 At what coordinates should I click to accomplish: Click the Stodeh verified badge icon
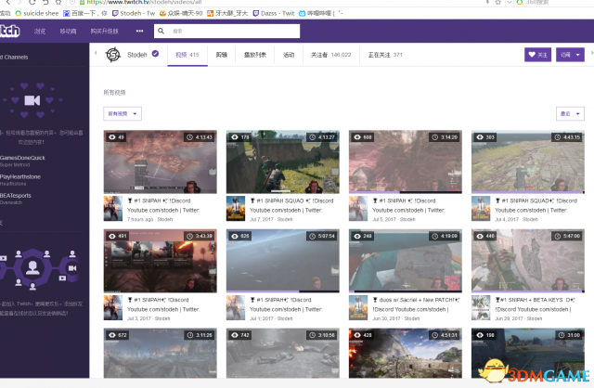[x=155, y=54]
